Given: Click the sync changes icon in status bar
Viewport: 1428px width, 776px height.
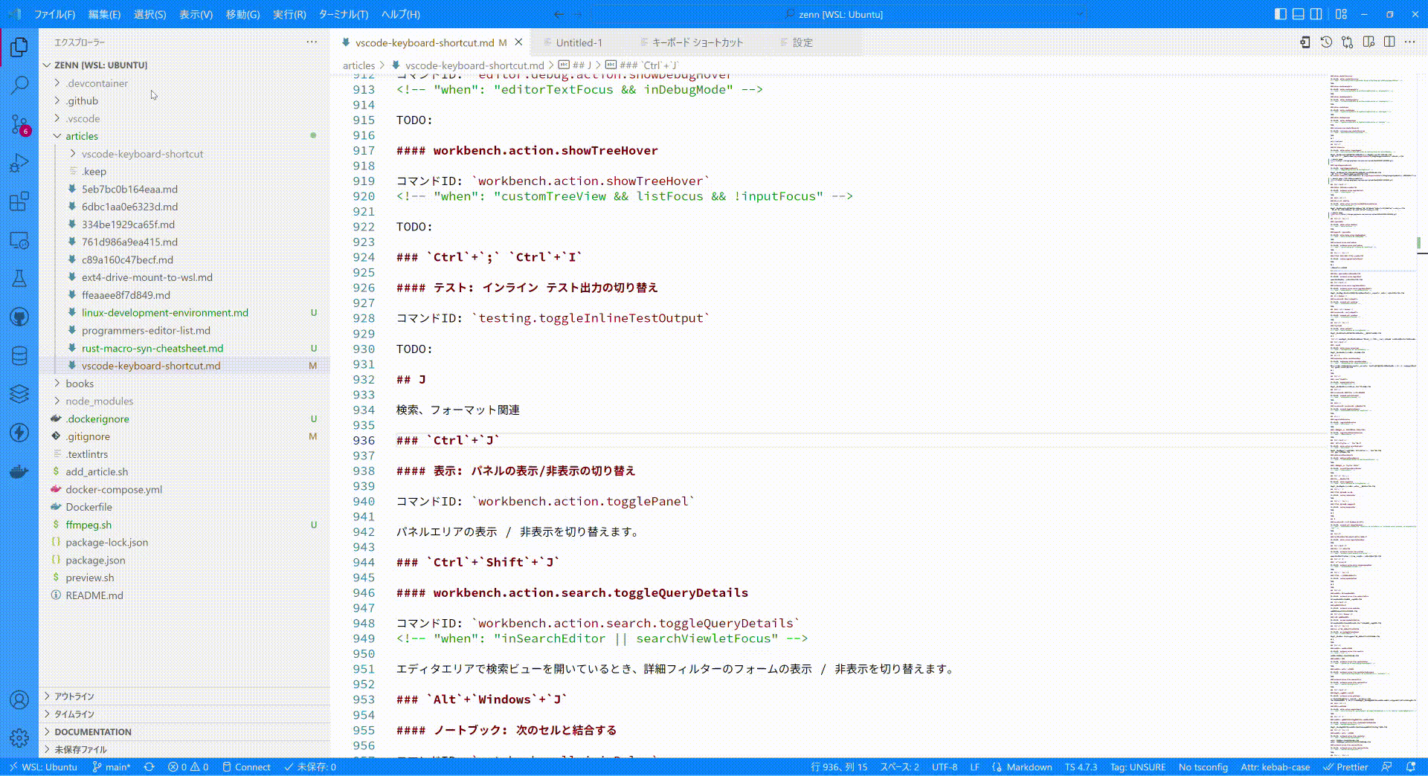Looking at the screenshot, I should click(x=149, y=767).
